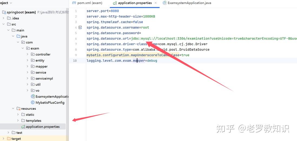
Task: Select the application.properties editor tab
Action: 135,3
